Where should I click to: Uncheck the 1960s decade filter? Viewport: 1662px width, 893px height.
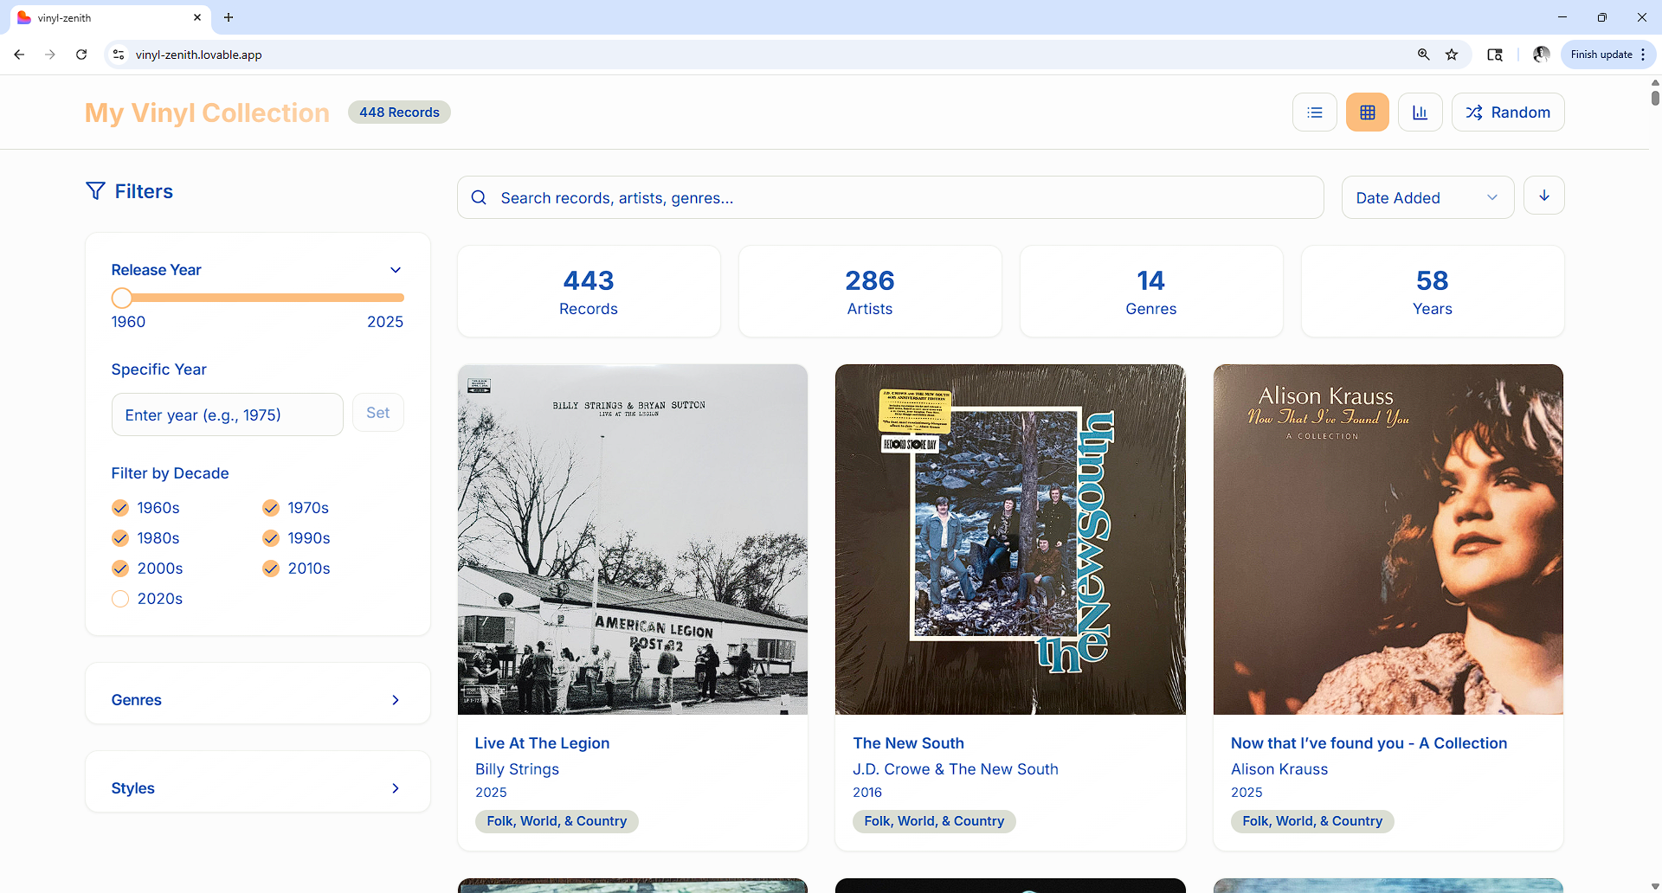click(120, 508)
